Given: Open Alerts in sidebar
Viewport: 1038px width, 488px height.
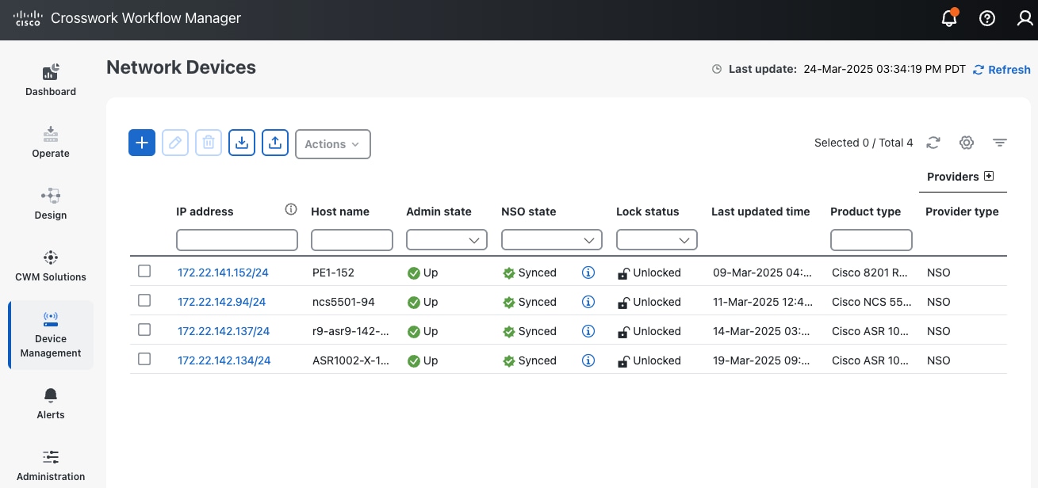Looking at the screenshot, I should pos(51,403).
